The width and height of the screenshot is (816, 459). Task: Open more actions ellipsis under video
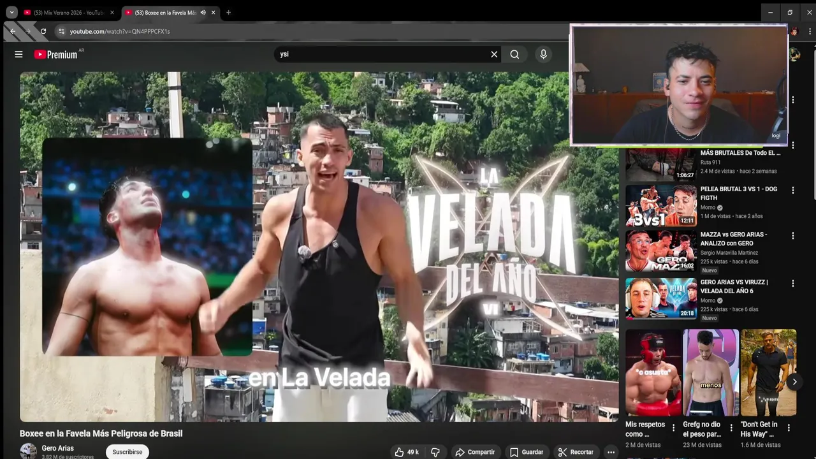point(611,452)
